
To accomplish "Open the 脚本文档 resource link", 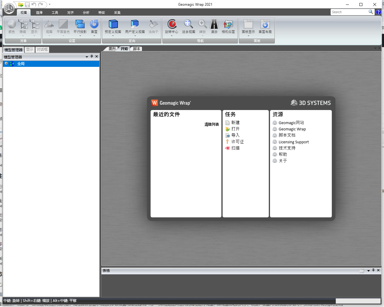I will (287, 135).
